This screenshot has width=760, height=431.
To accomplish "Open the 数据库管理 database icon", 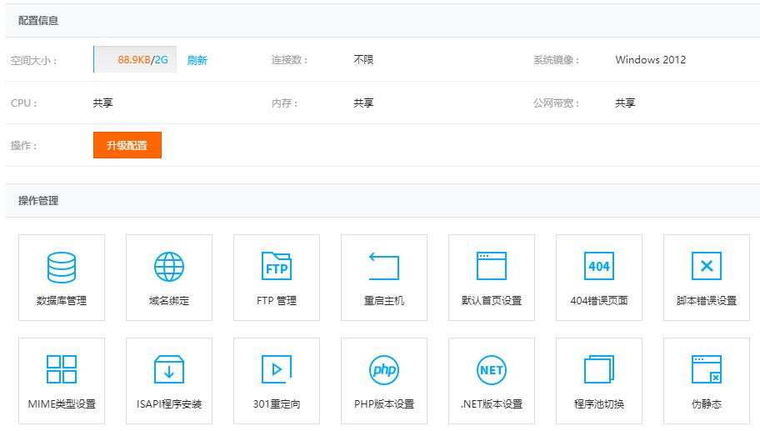I will pyautogui.click(x=62, y=267).
